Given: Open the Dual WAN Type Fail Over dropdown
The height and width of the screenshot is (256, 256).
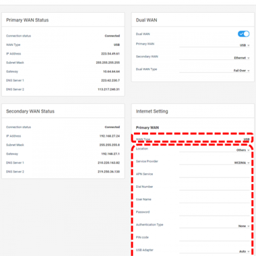Looking at the screenshot, I should coord(215,70).
